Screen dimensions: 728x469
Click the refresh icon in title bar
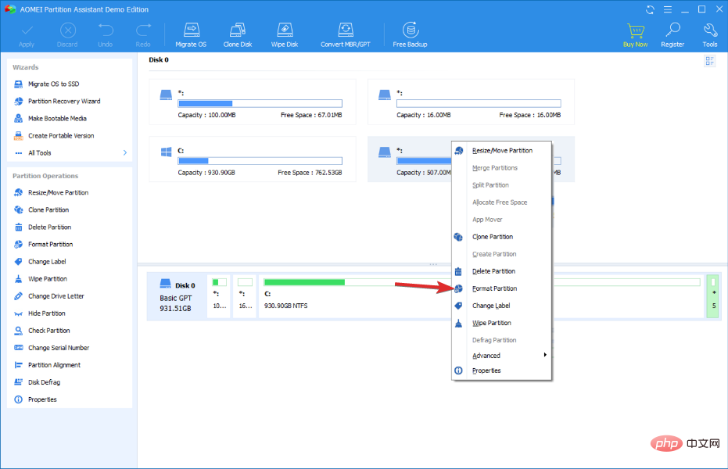pyautogui.click(x=650, y=9)
